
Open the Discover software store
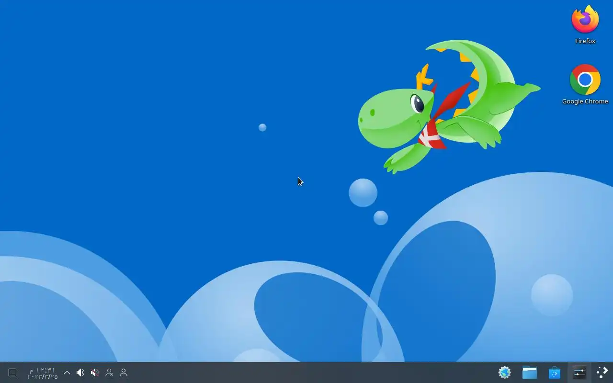[x=554, y=372]
